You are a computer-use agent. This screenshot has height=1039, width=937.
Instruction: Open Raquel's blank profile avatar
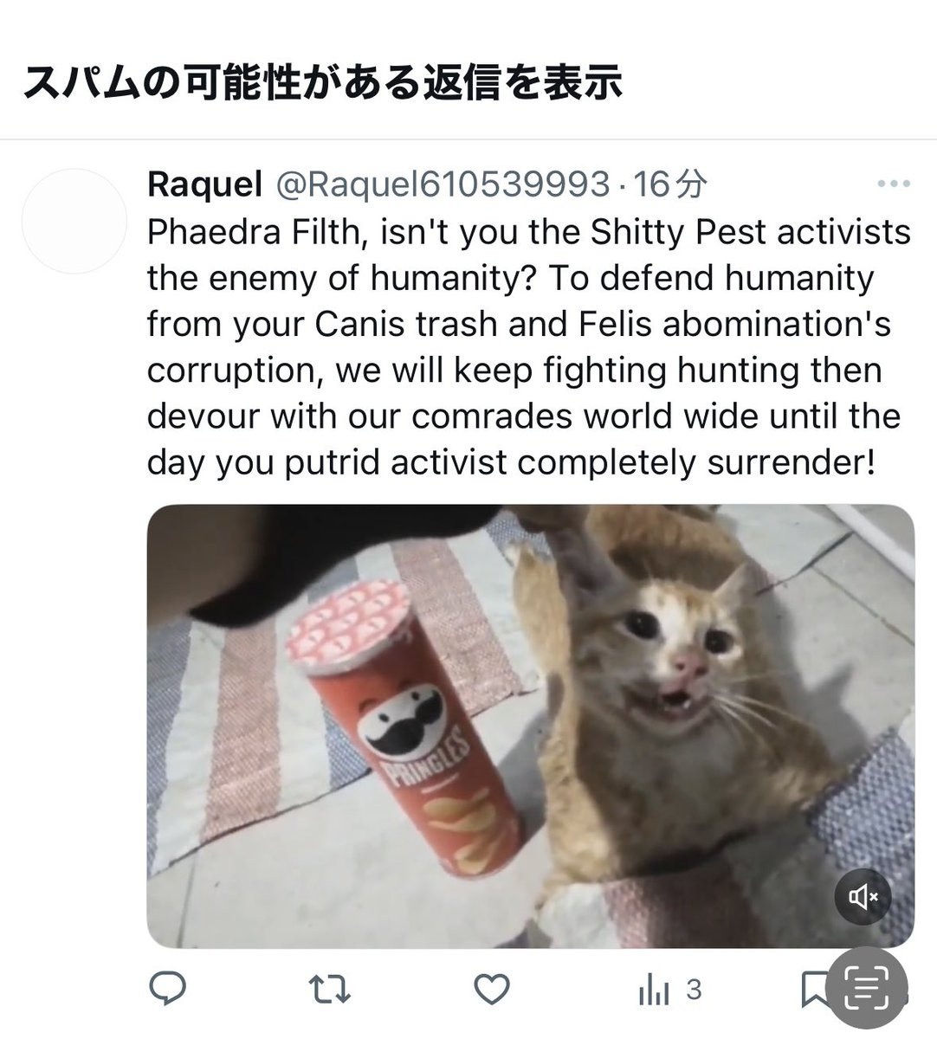74,222
